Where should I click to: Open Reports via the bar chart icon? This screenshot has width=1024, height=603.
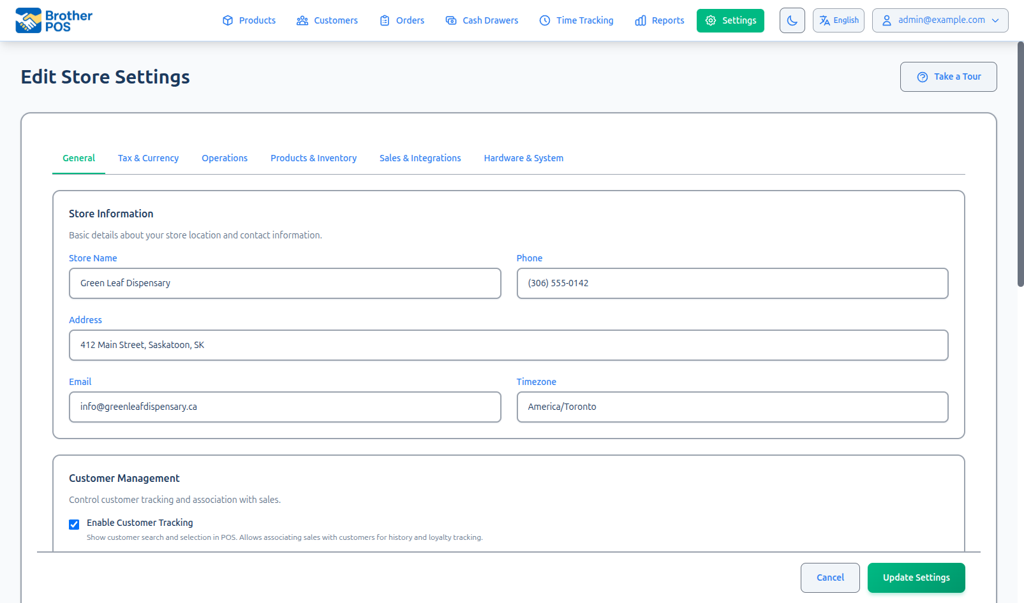641,20
